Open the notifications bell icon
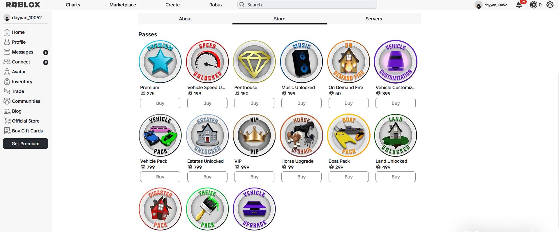Viewport: 559px width, 232px height. coord(519,5)
